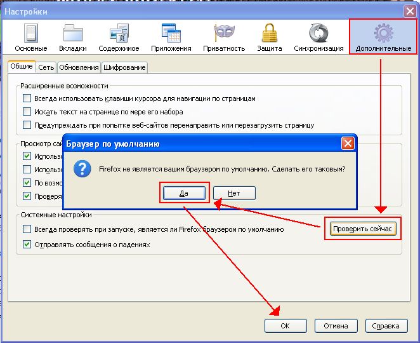Open the Приватность mask panel
The image size is (420, 343).
(224, 37)
